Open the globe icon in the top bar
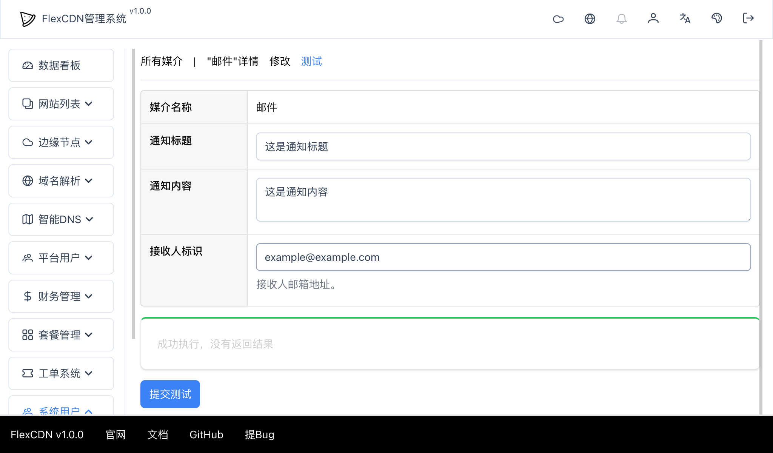 [590, 18]
